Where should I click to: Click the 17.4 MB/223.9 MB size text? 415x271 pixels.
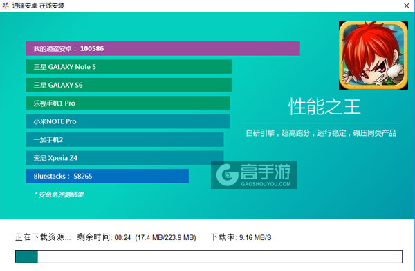[x=166, y=237]
